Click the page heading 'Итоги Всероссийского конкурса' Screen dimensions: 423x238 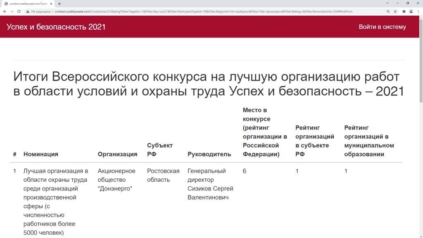click(x=209, y=83)
